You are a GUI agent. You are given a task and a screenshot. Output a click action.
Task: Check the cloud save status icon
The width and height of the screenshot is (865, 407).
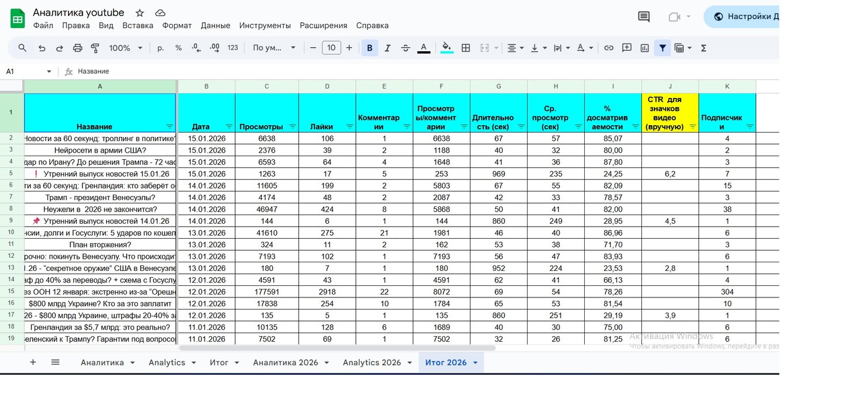tap(160, 13)
